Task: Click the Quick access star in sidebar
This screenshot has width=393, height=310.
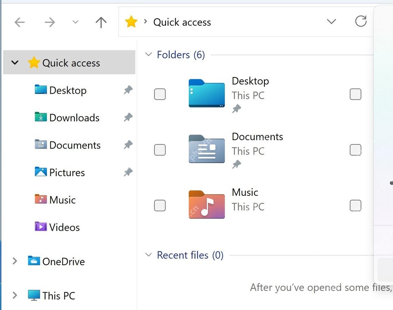Action: (34, 63)
